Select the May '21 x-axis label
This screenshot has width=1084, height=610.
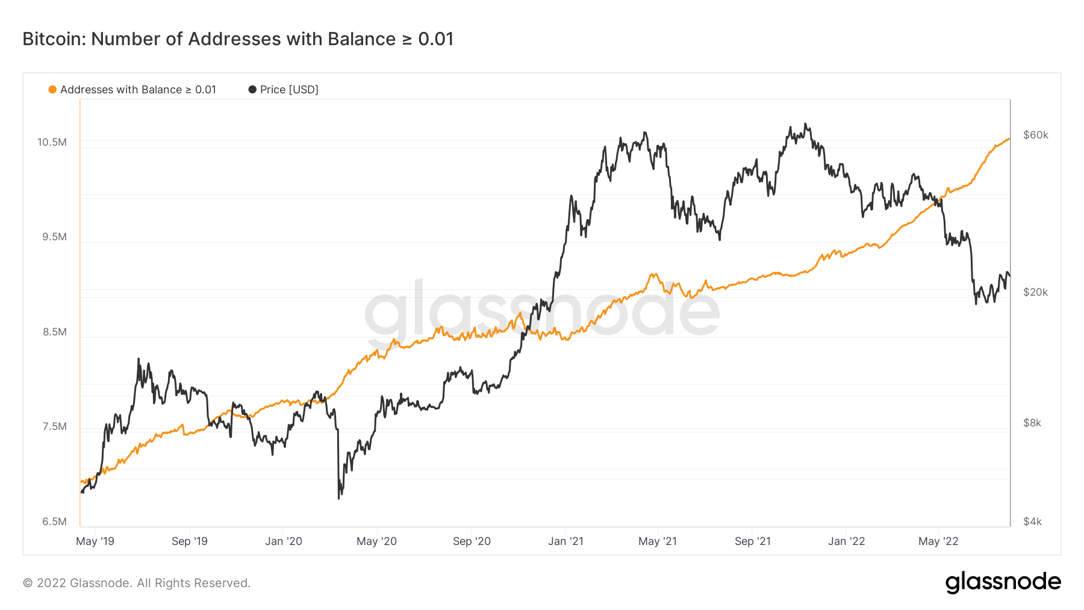[658, 541]
